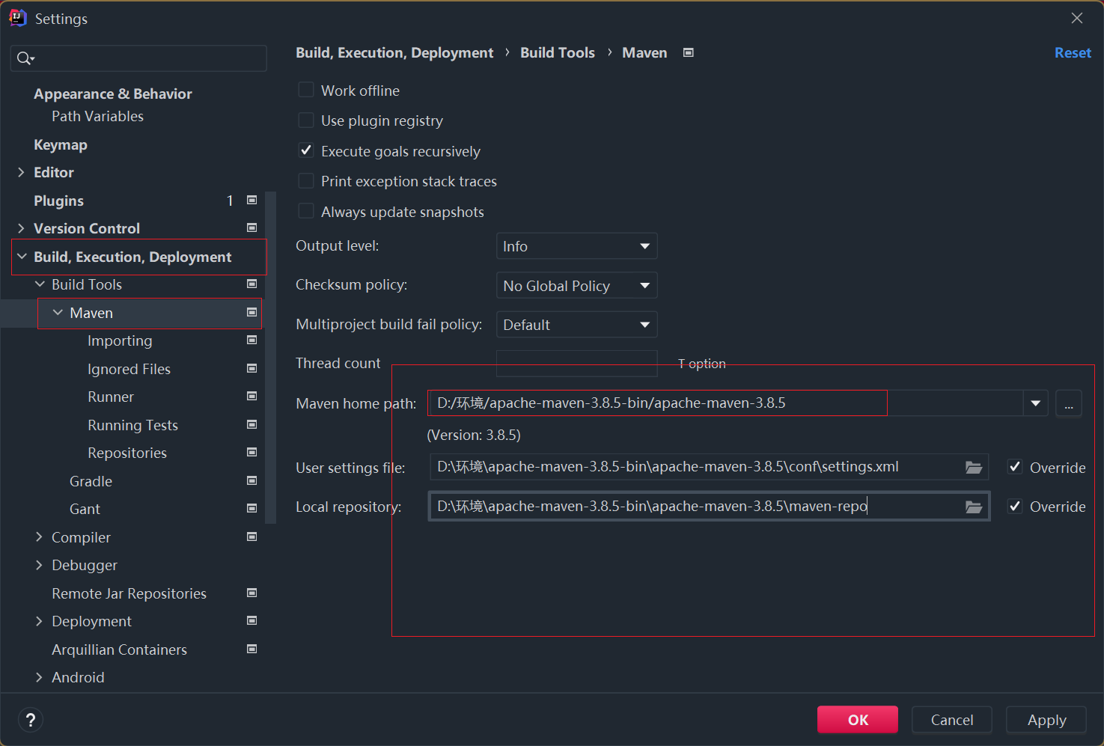Select Appearance & Behavior category
This screenshot has width=1104, height=746.
point(113,94)
